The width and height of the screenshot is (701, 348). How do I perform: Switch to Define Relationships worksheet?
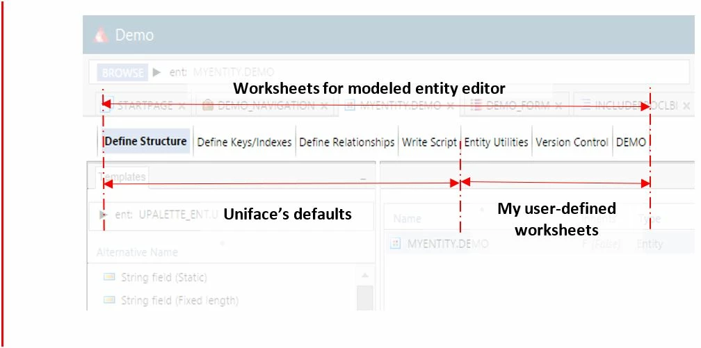point(346,142)
